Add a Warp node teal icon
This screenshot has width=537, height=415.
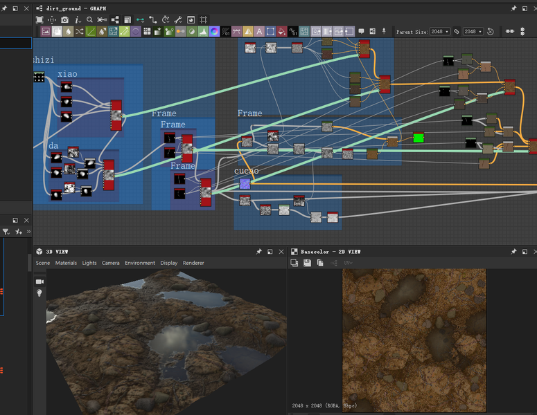[304, 32]
